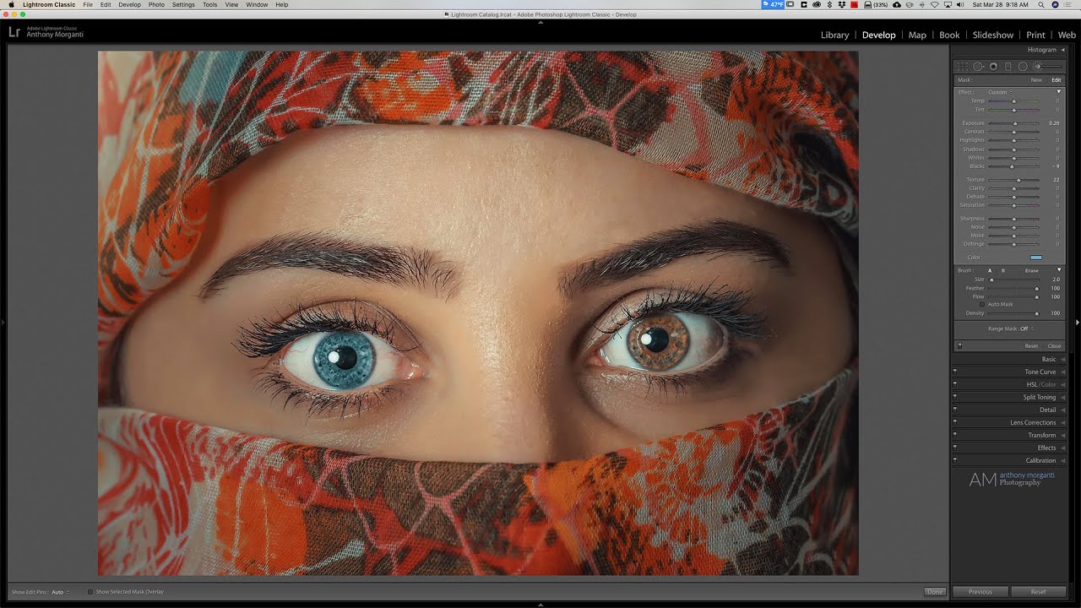Screen dimensions: 1081x608
Task: Select the Spot Removal tool icon
Action: click(978, 67)
